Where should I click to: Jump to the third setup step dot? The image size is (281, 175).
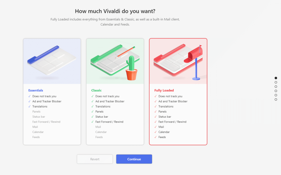[276, 87]
